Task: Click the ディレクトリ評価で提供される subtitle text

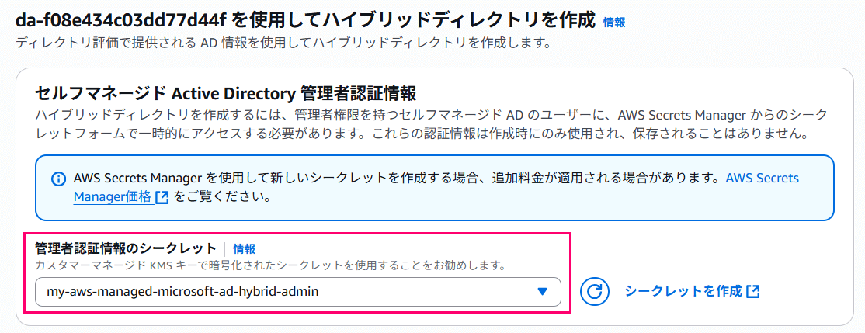Action: point(283,43)
